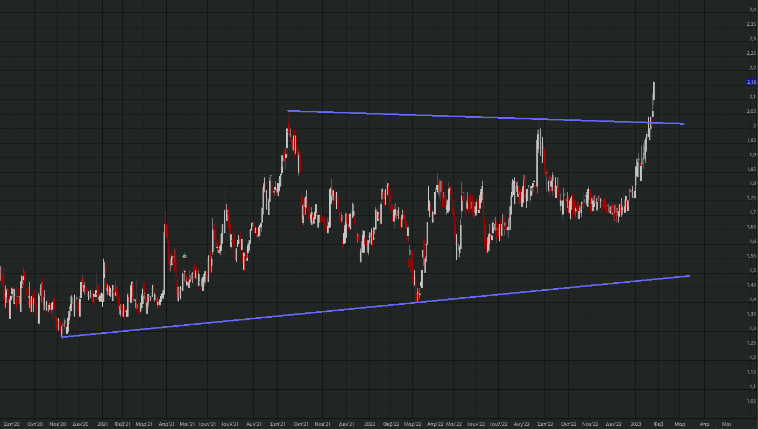Image resolution: width=758 pixels, height=429 pixels.
Task: Click the Απρ'22 date label
Action: point(435,424)
